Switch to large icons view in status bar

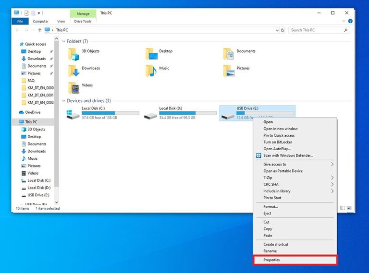(349, 208)
